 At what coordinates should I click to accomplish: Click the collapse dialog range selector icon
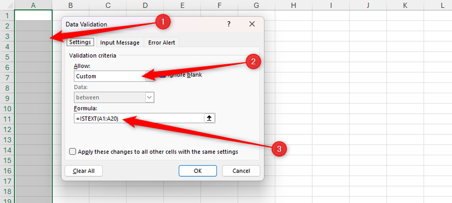210,119
